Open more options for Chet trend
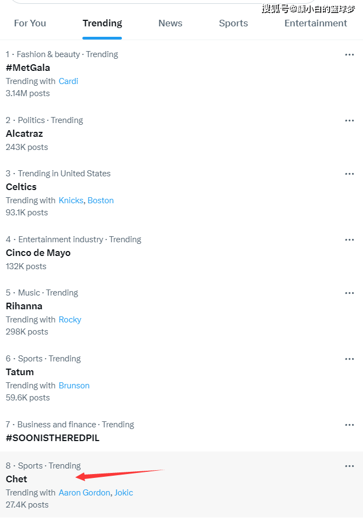363x518 pixels. pyautogui.click(x=349, y=466)
